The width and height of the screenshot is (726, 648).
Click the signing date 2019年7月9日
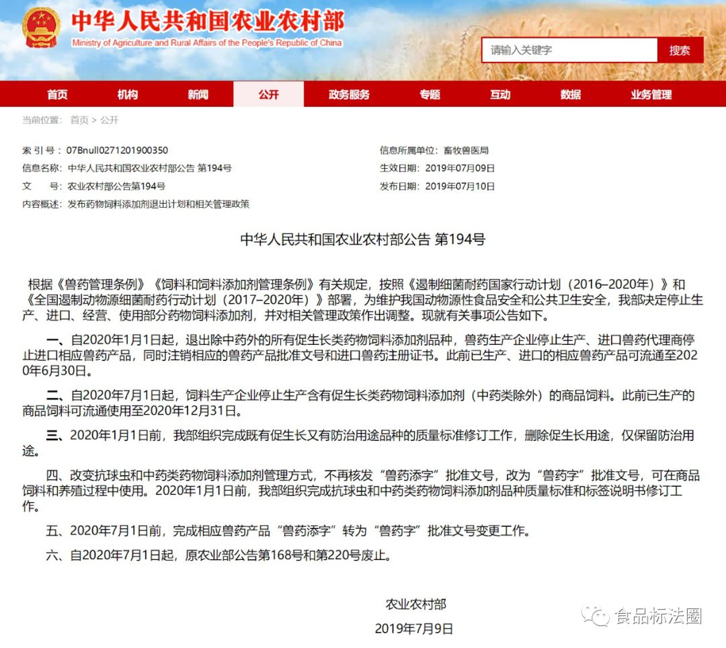coord(413,629)
